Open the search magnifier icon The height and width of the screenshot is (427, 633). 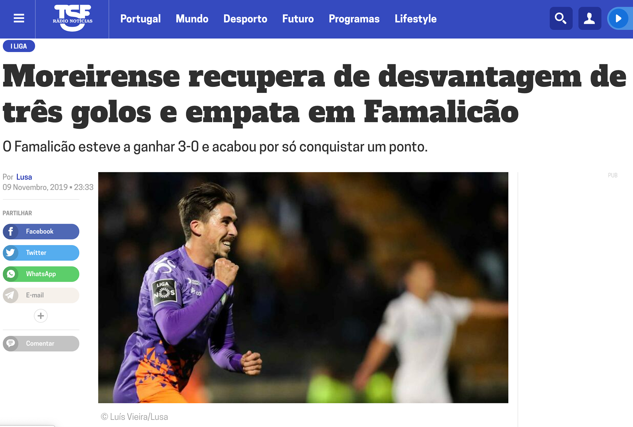pos(561,18)
